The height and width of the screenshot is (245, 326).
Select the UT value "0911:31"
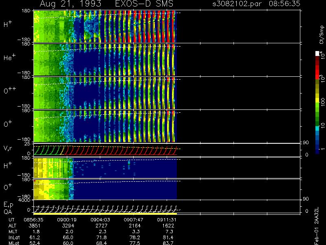167,220
